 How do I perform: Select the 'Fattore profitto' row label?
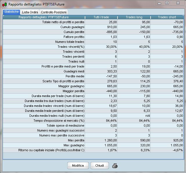click(x=74, y=37)
